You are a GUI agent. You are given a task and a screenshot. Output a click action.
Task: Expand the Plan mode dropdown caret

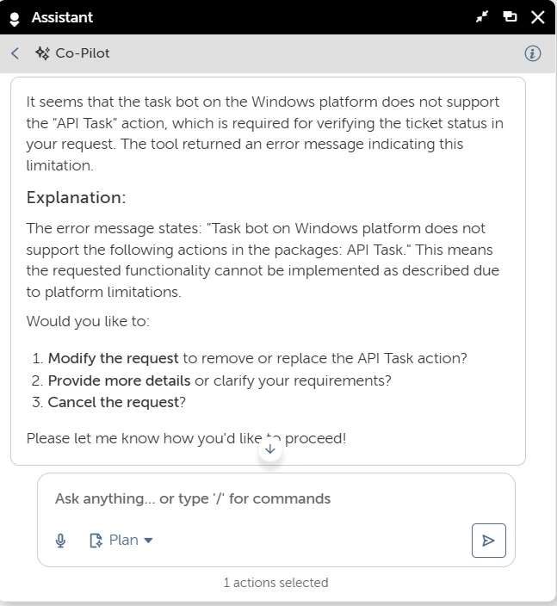tap(148, 541)
